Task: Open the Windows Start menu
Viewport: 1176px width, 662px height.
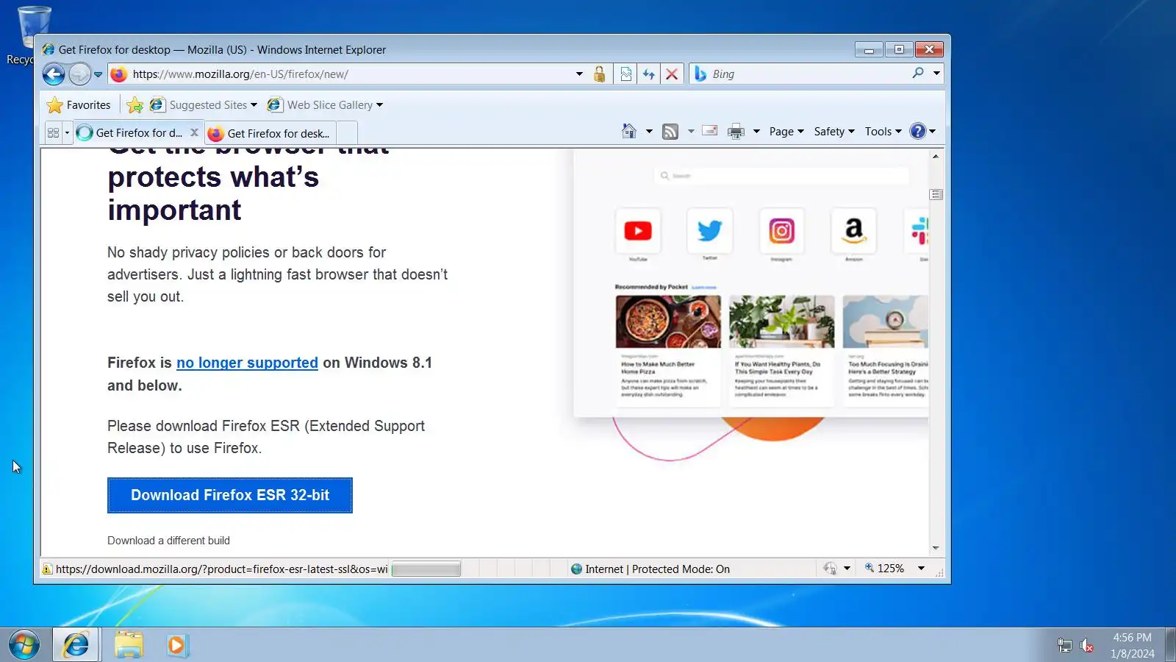Action: point(24,645)
